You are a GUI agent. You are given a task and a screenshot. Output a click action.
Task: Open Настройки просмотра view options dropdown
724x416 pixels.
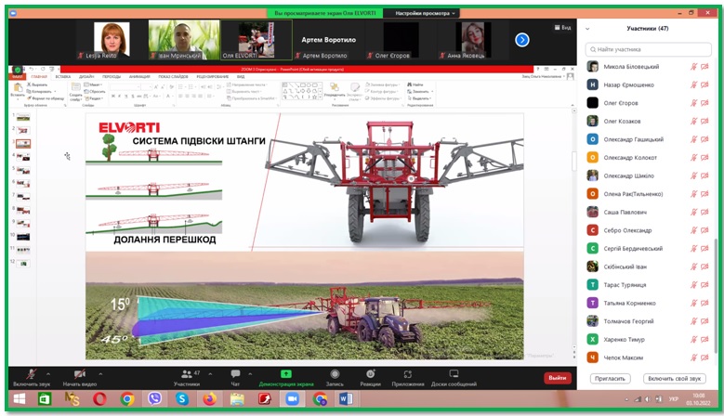(425, 13)
